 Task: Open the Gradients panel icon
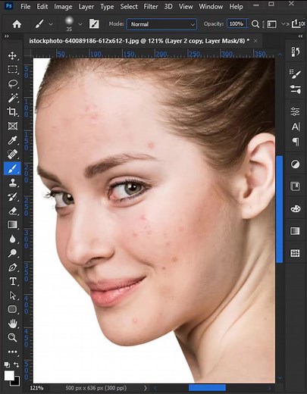(295, 231)
